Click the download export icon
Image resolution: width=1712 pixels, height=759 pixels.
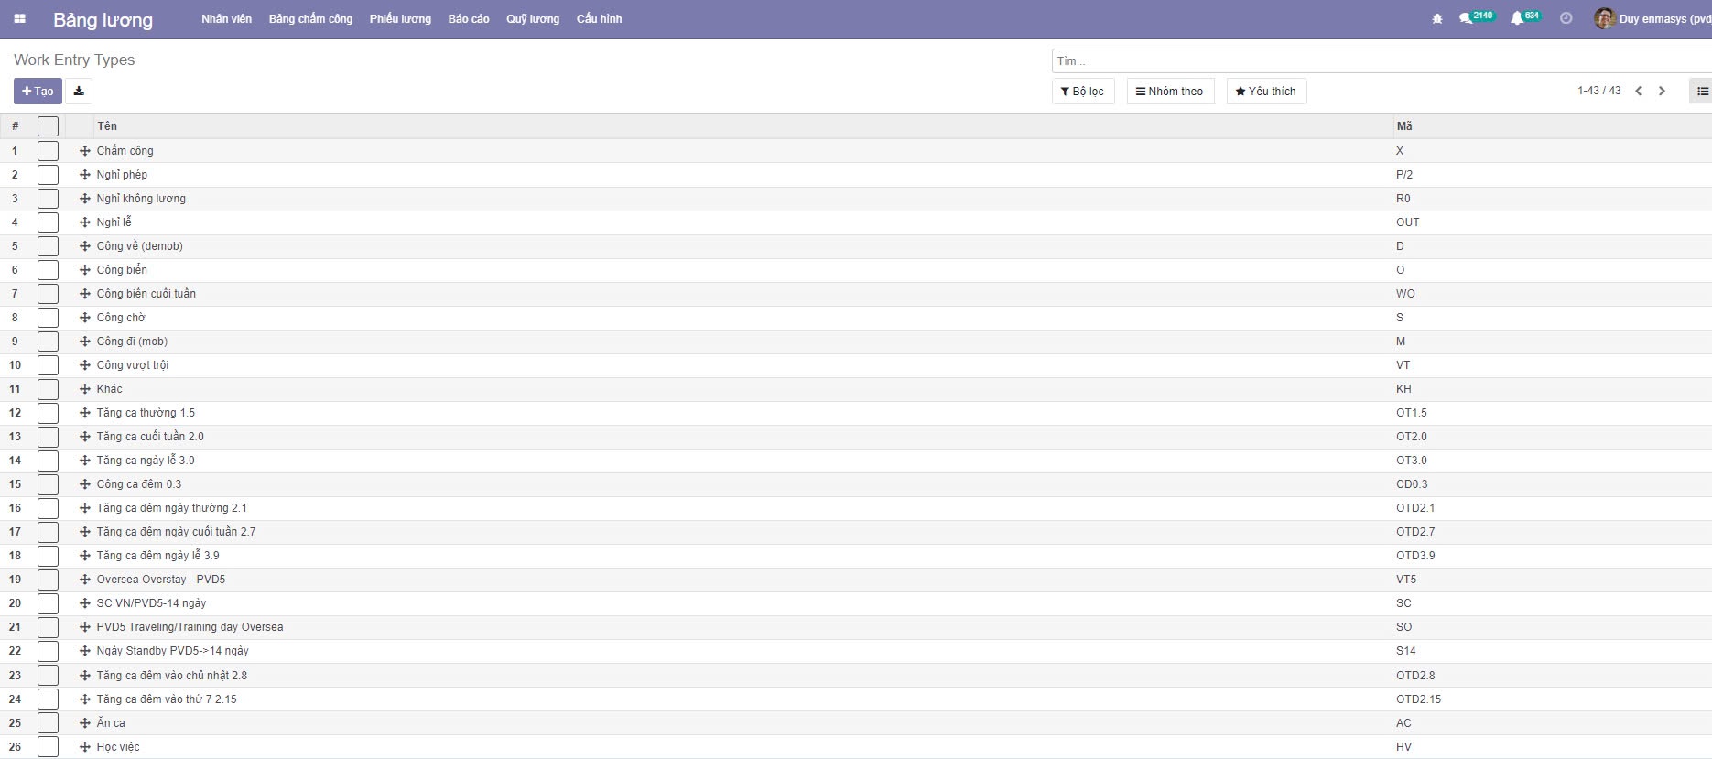click(79, 91)
